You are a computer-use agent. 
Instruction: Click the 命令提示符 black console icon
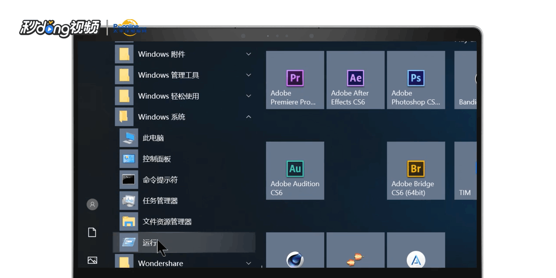point(129,180)
